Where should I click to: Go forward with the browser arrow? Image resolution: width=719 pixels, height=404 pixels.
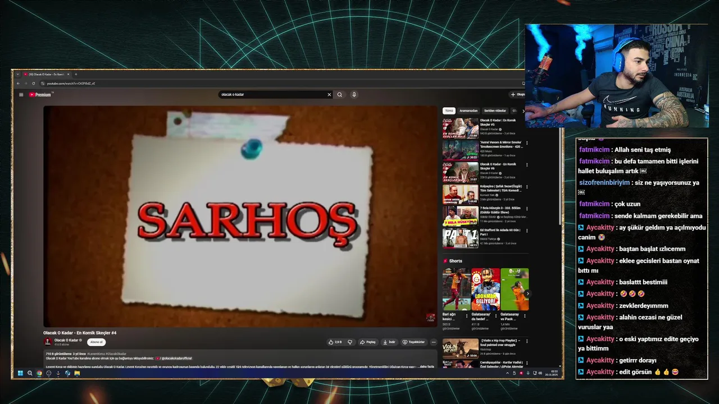point(26,83)
